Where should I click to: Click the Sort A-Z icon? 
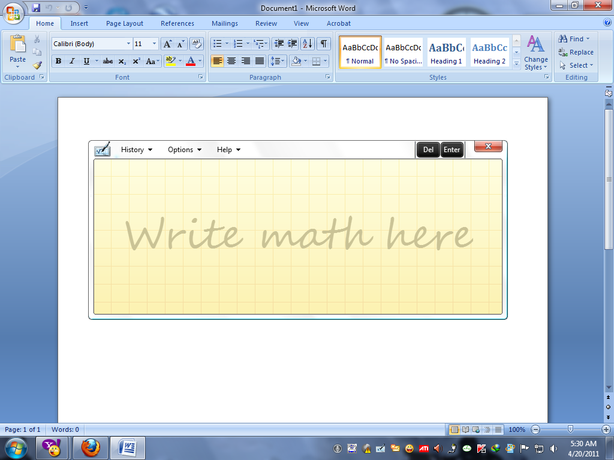pyautogui.click(x=308, y=44)
